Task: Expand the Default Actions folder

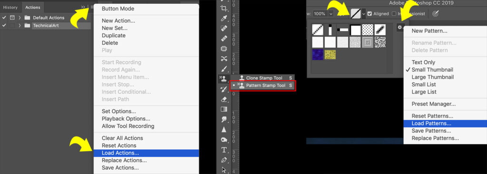Action: 19,18
